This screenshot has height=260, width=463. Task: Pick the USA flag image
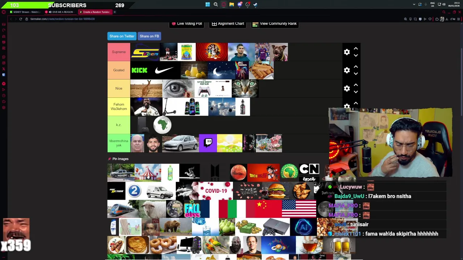[299, 209]
